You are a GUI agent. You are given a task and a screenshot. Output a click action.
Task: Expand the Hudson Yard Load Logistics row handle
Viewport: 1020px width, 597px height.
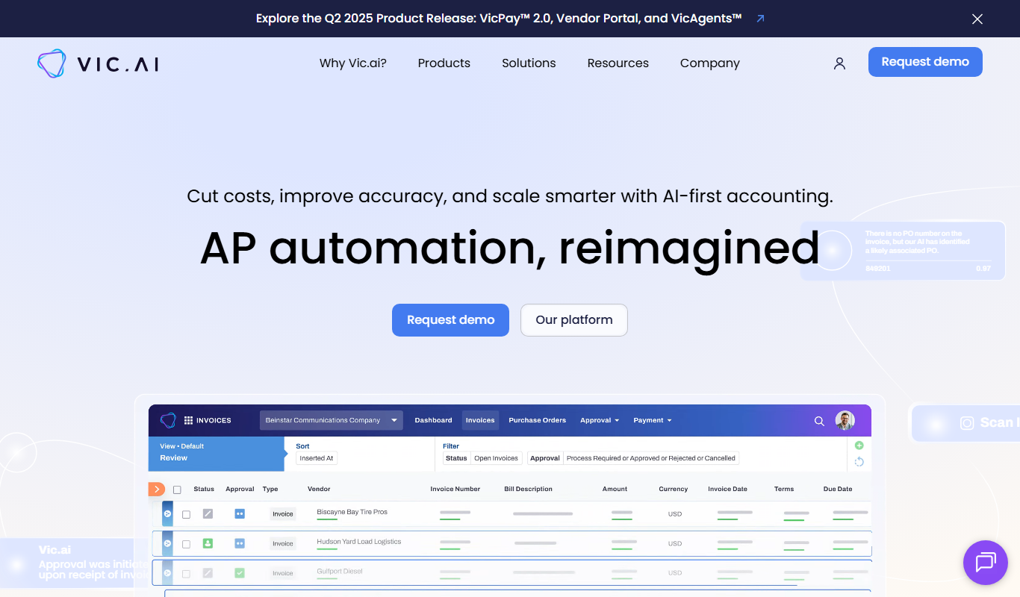click(167, 543)
